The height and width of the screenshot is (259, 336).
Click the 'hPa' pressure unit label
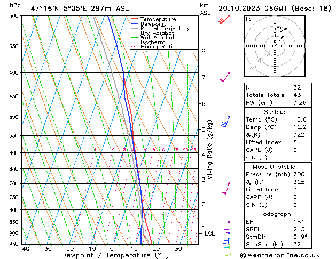point(15,5)
